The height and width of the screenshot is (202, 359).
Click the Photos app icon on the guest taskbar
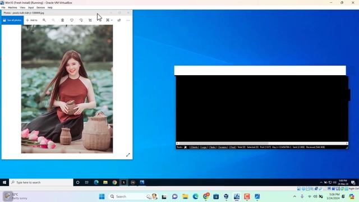pos(142,182)
